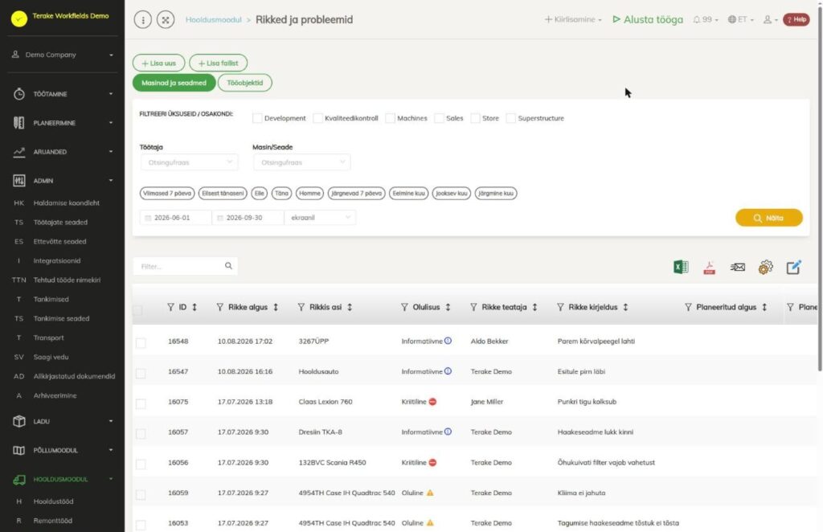Open the Masin/Seade search dropdown
Image resolution: width=823 pixels, height=532 pixels.
[x=302, y=162]
